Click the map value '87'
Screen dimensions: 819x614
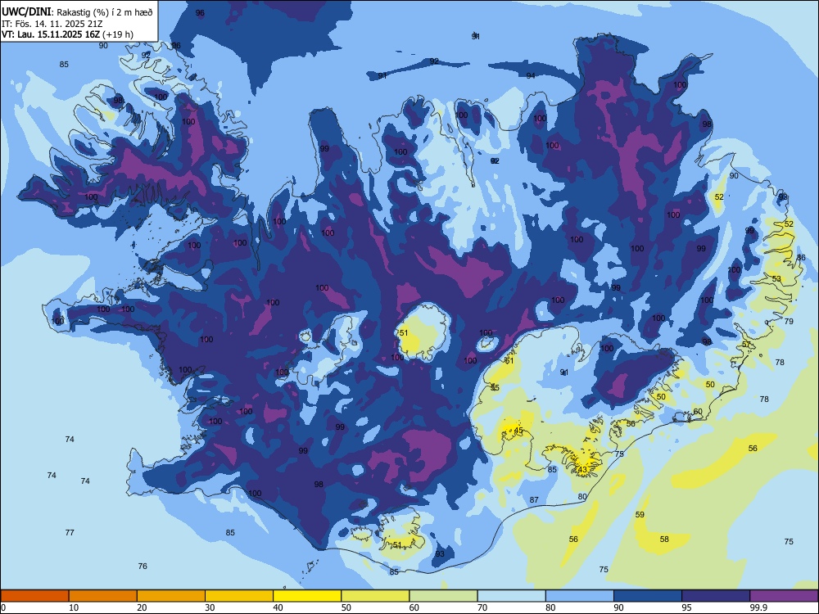click(534, 499)
